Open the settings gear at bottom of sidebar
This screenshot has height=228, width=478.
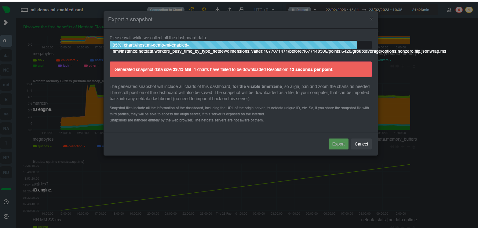point(6,216)
